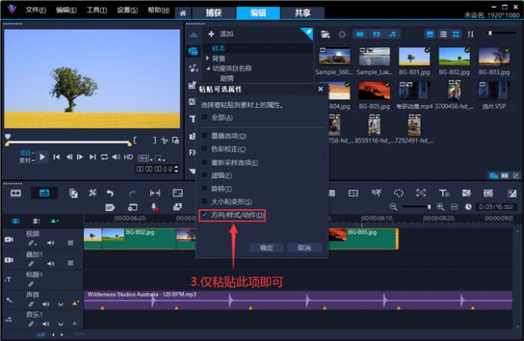
Task: Open the preview volume icon
Action: 116,157
